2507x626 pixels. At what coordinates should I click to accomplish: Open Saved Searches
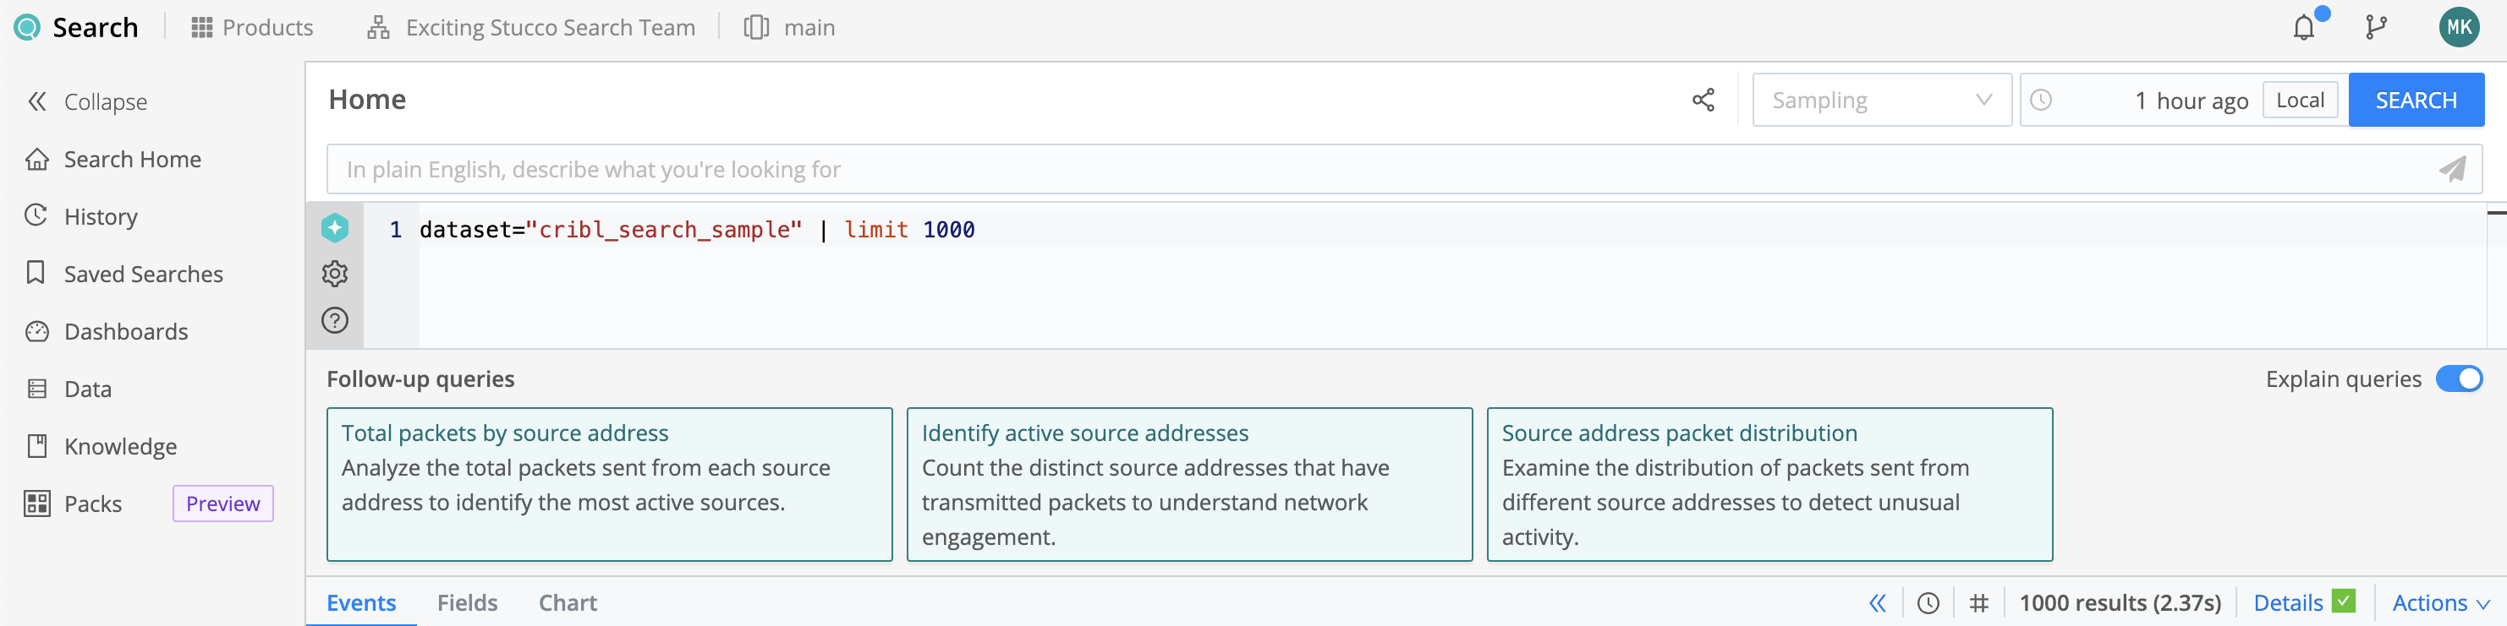(x=124, y=274)
